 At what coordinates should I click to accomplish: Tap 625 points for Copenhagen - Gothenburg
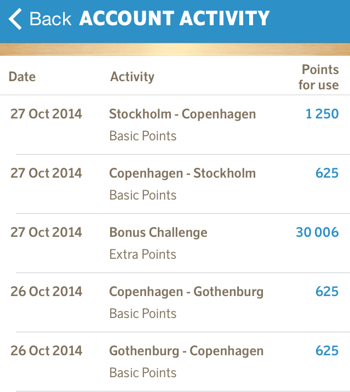pyautogui.click(x=327, y=292)
